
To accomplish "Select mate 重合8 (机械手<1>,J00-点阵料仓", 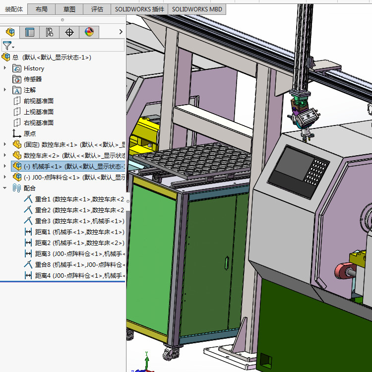I will (x=80, y=265).
